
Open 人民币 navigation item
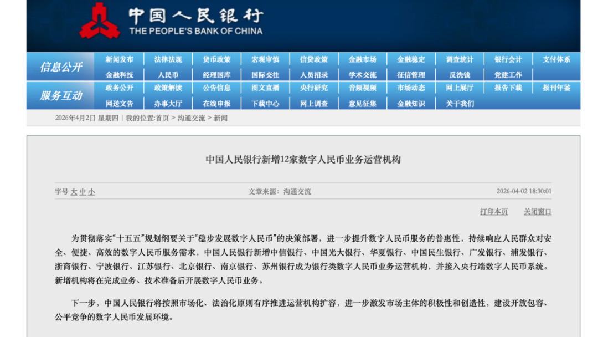(x=168, y=75)
